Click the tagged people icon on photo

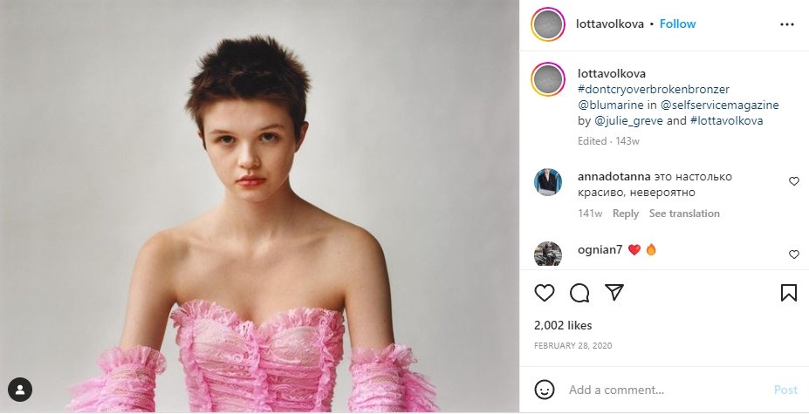[20, 389]
